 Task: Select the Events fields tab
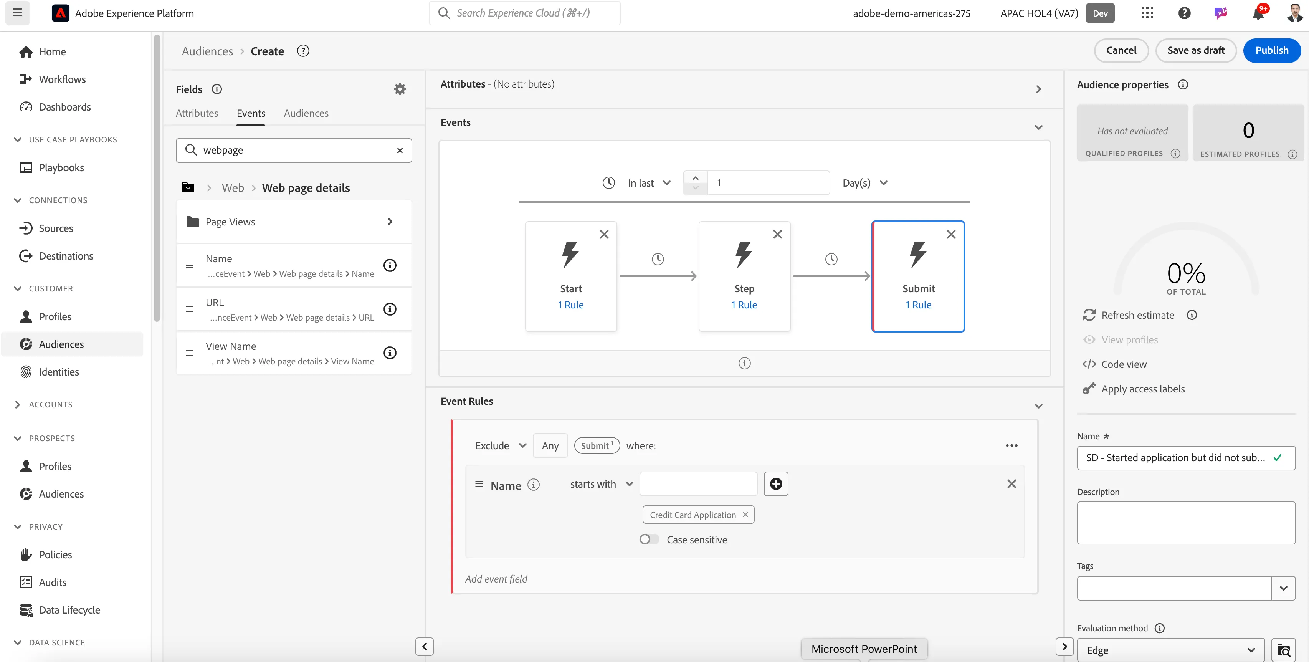click(251, 113)
